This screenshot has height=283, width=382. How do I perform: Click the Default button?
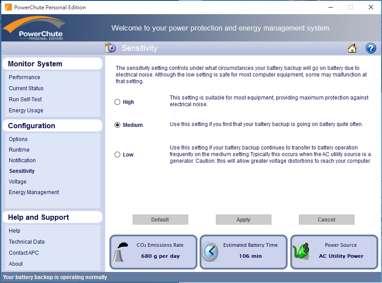pos(160,220)
